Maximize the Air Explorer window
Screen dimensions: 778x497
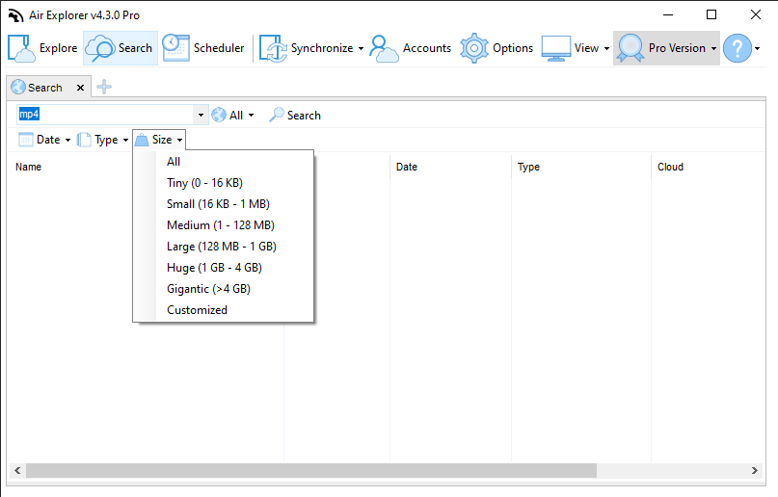click(x=711, y=14)
